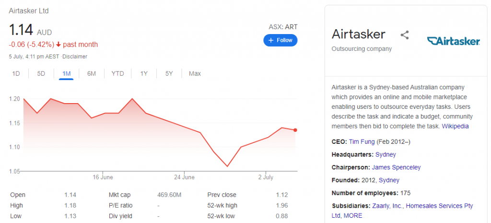Switch chart to YTD view
The height and width of the screenshot is (223, 491).
click(118, 73)
